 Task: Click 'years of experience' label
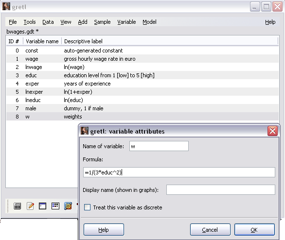tap(87, 84)
